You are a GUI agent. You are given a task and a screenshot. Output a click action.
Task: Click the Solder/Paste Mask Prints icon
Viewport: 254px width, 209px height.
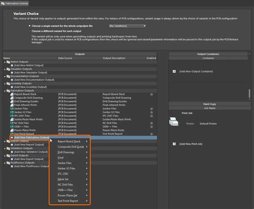[12, 120]
